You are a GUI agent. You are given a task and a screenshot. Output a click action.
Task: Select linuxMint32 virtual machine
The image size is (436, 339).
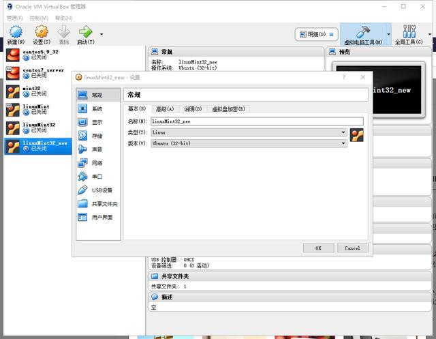point(38,128)
